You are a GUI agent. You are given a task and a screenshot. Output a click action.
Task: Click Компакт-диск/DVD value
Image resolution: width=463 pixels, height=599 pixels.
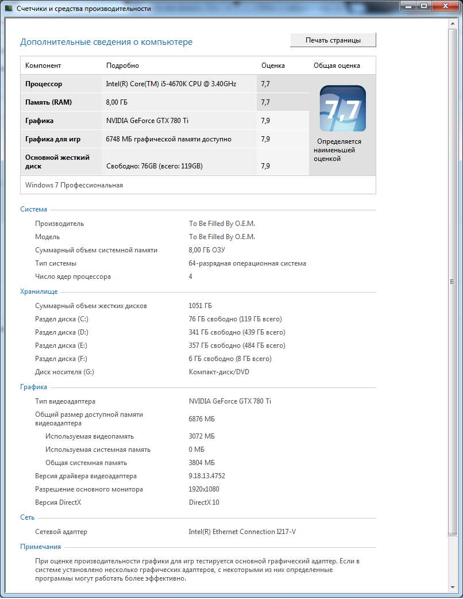(219, 372)
